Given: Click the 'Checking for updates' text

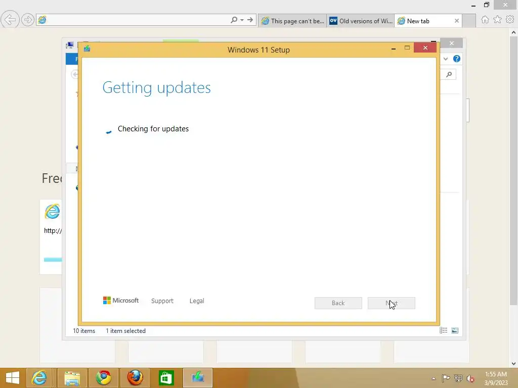Looking at the screenshot, I should pos(153,129).
